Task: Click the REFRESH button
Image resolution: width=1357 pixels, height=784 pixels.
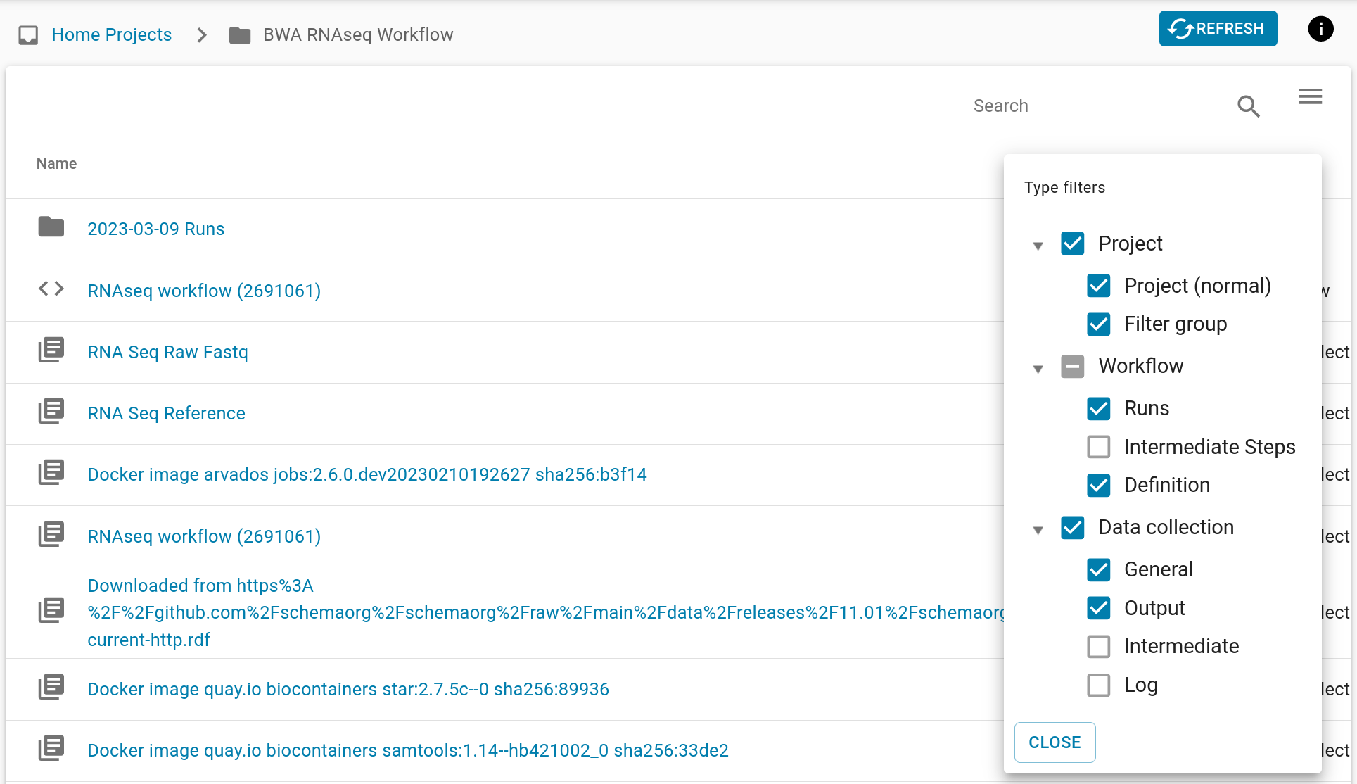Action: [1217, 29]
